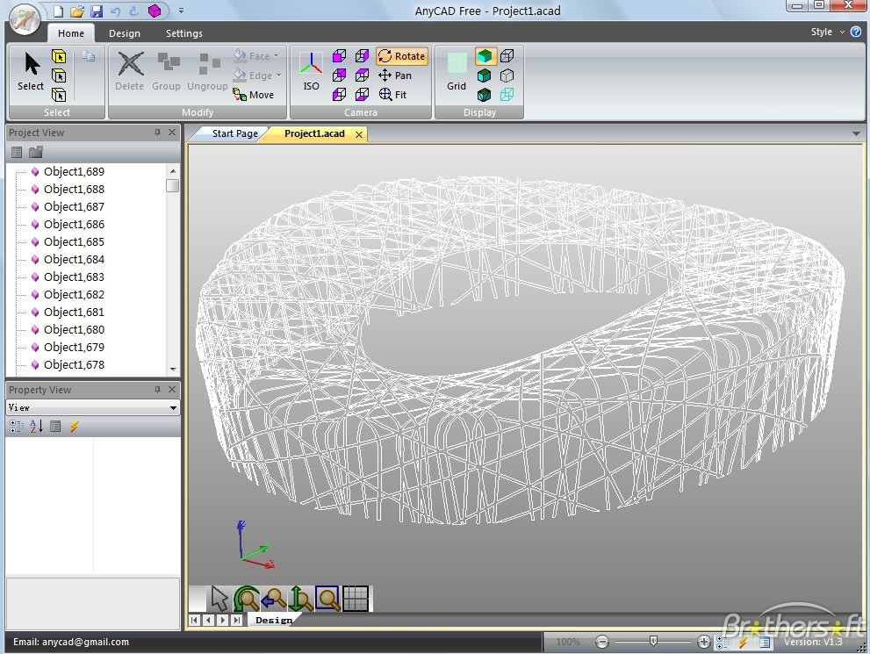Screen dimensions: 870x654
Task: Select the Pan camera tool
Action: [394, 75]
